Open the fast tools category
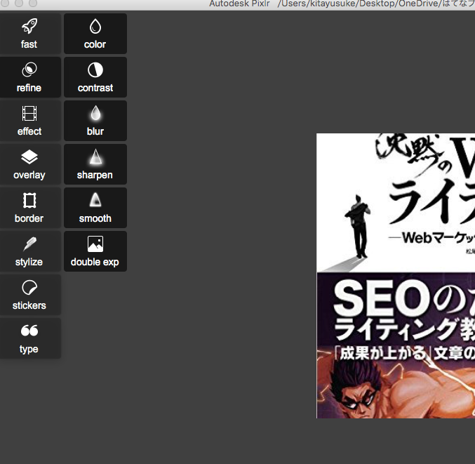This screenshot has height=464, width=475. pyautogui.click(x=29, y=34)
